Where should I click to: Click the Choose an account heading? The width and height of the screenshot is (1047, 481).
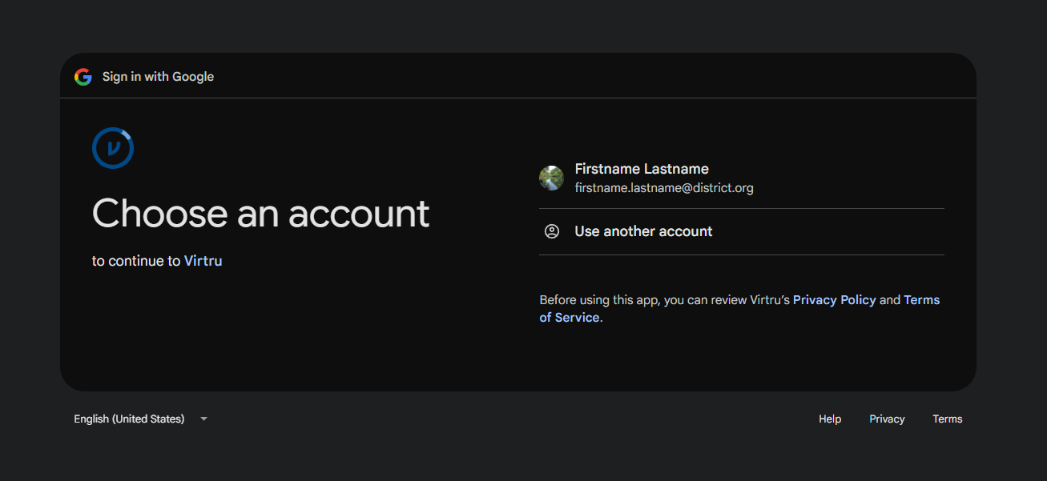[x=261, y=214]
